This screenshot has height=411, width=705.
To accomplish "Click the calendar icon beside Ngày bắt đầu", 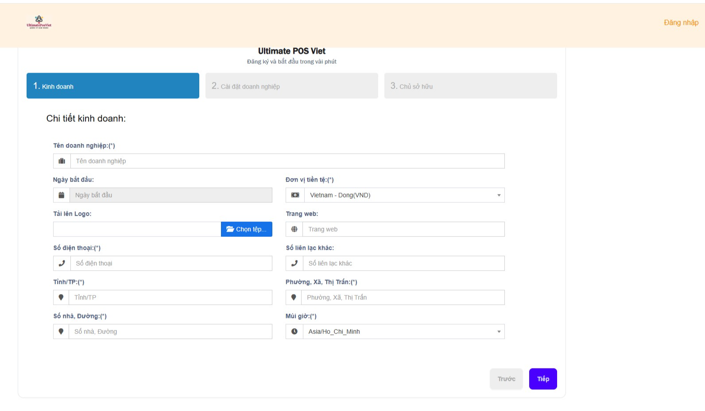I will pyautogui.click(x=62, y=195).
